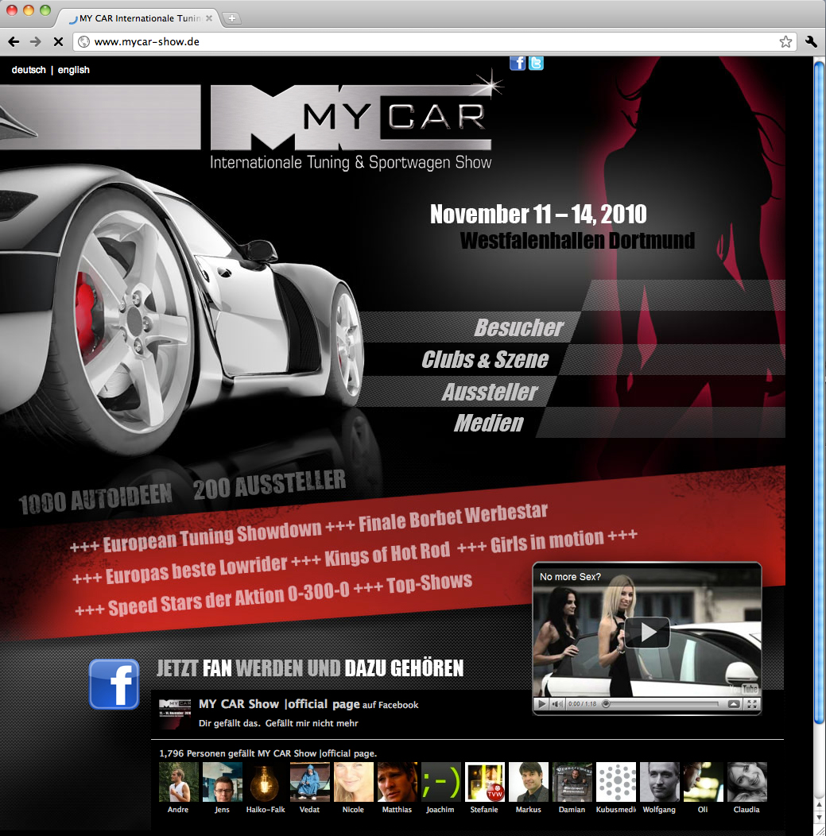
Task: Bookmark this page with the star icon
Action: point(785,41)
